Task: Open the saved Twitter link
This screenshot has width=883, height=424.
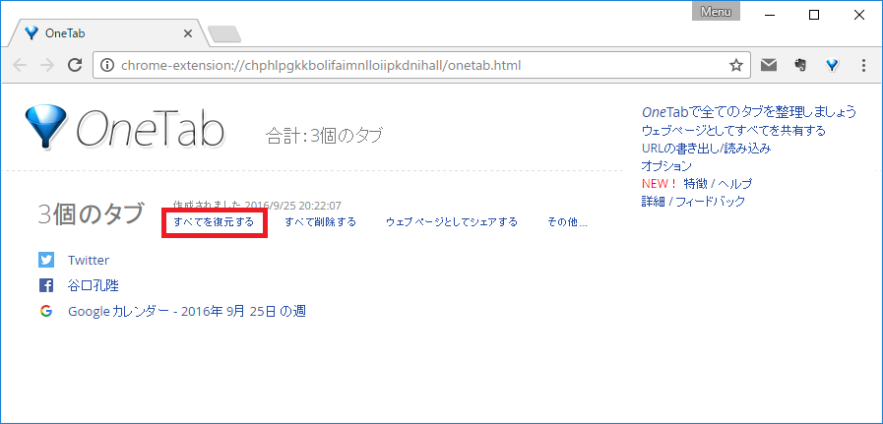Action: click(x=89, y=261)
